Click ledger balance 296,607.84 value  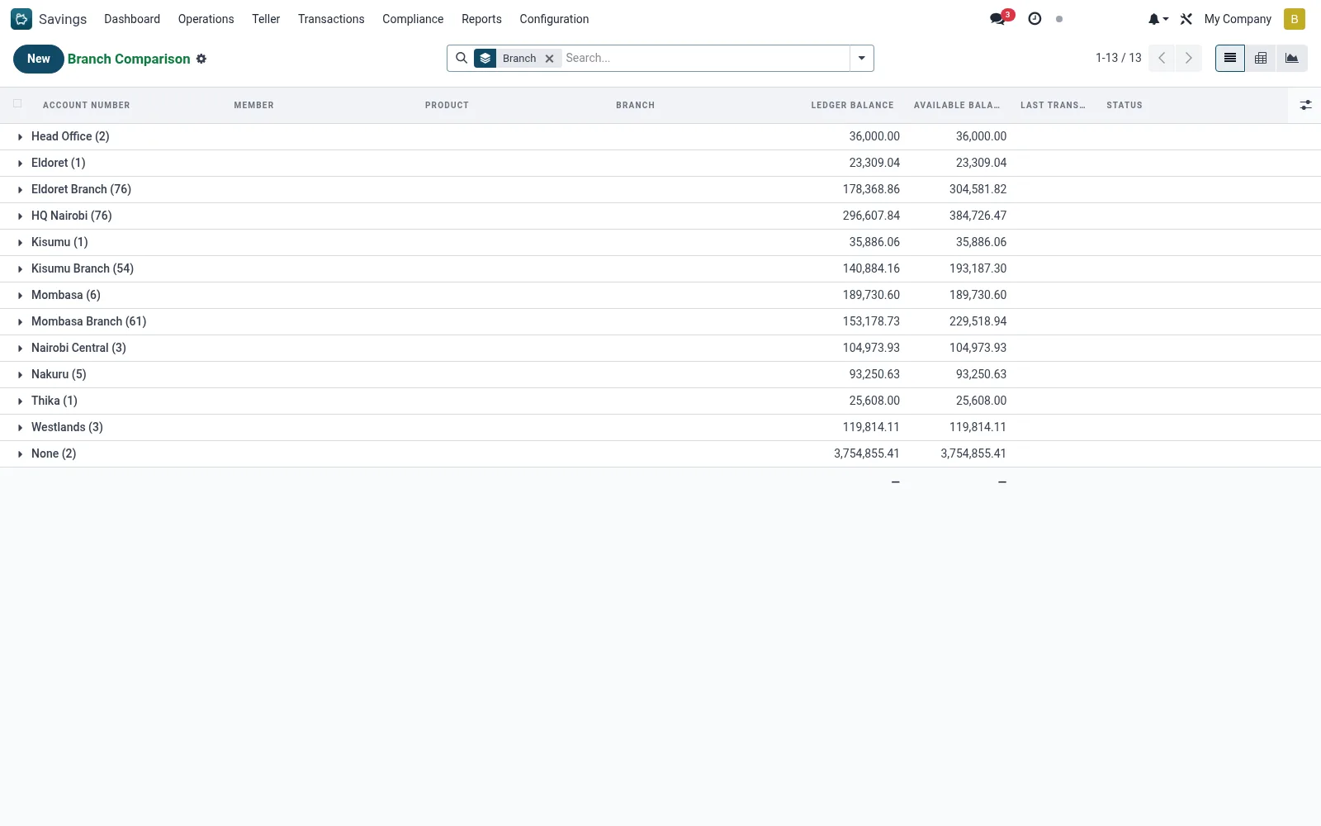872,216
